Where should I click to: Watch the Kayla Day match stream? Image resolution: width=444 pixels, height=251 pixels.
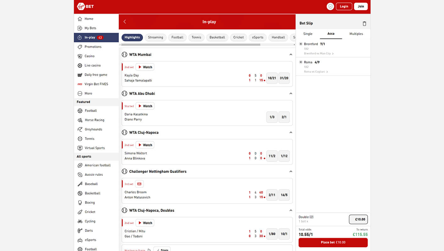click(145, 67)
